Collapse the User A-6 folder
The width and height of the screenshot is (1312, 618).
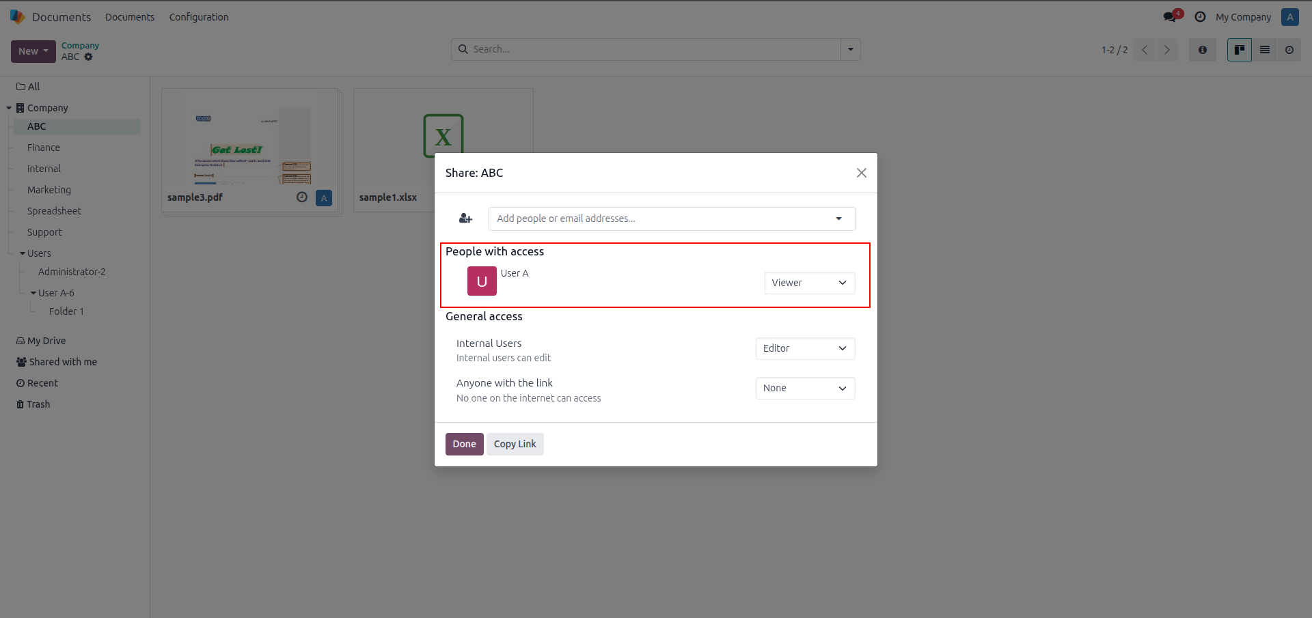33,293
